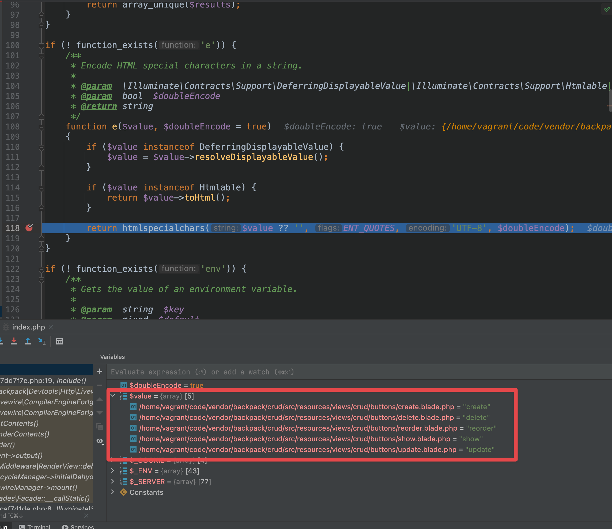Select the delete.blade.php array entry
Screen dimensions: 612x529
pyautogui.click(x=310, y=417)
